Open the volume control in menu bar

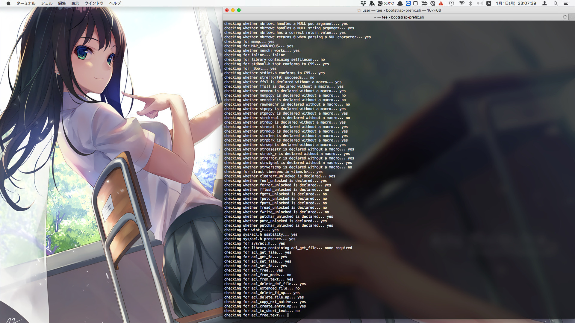pos(479,3)
